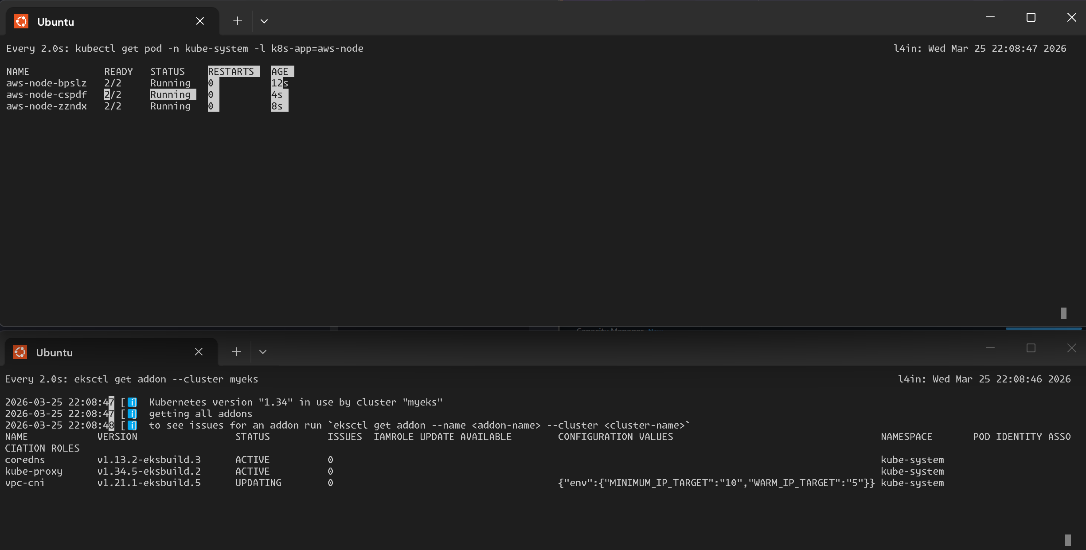This screenshot has height=550, width=1086.
Task: Click the Ubuntu logo on the bottom terminal tab
Action: (20, 351)
